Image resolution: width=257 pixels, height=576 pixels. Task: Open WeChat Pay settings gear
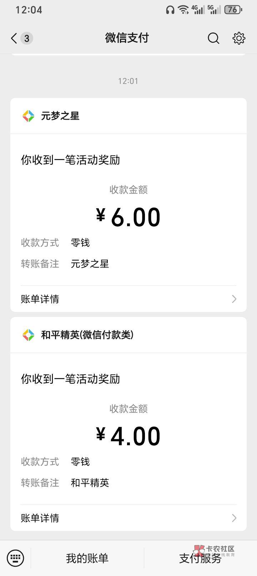[239, 38]
